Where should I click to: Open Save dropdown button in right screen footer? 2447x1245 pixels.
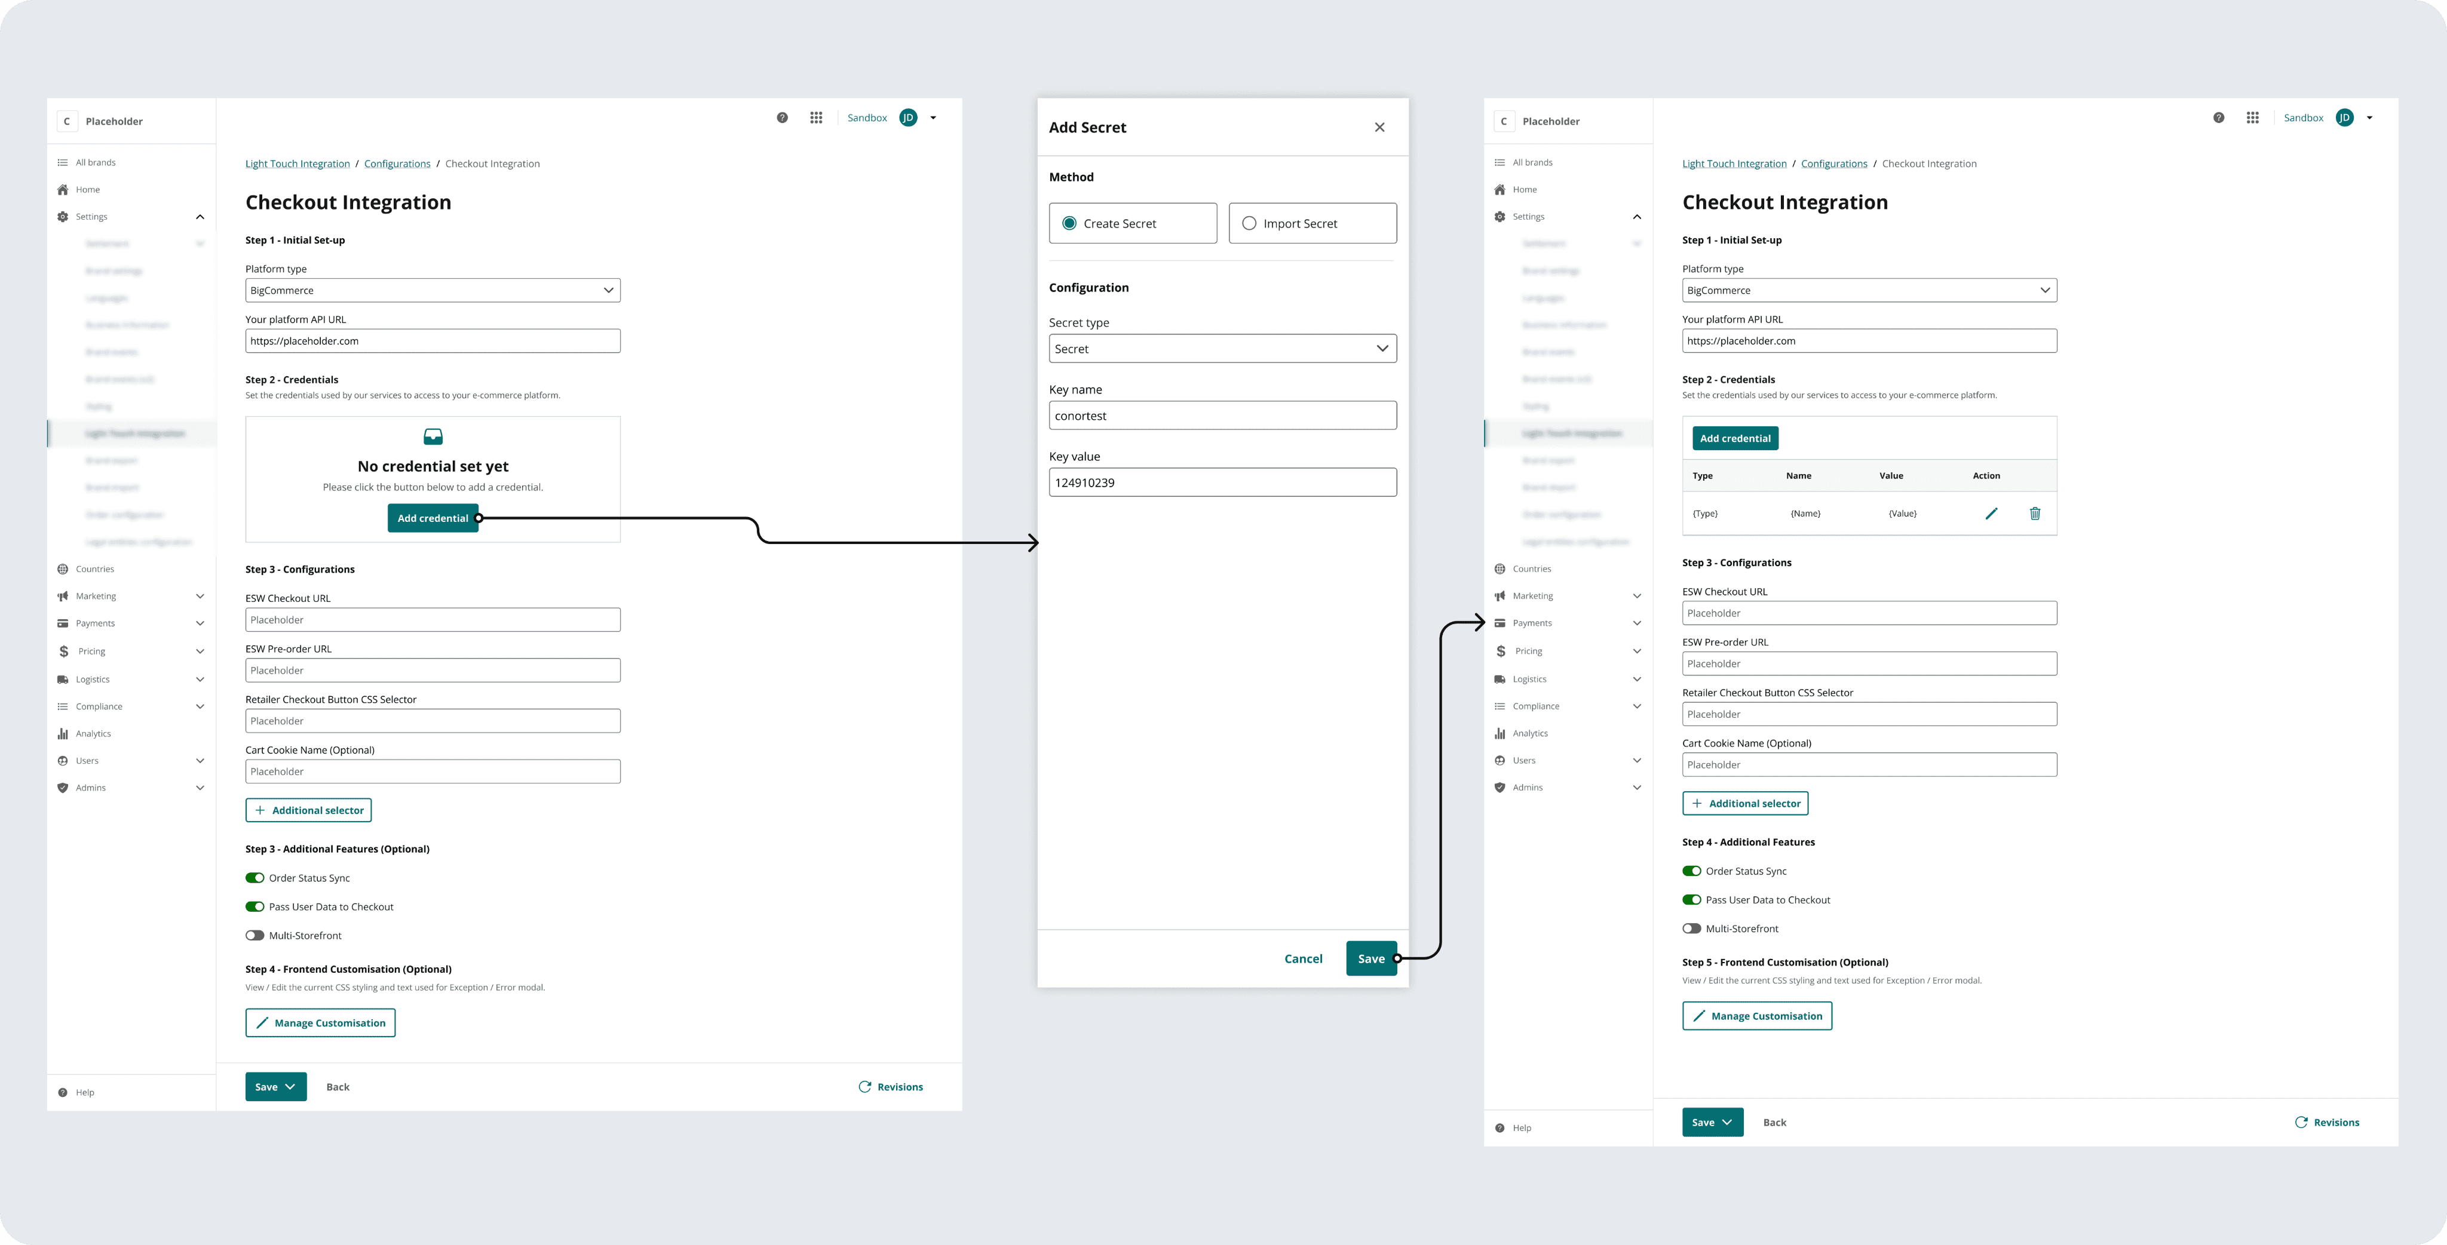click(1712, 1123)
